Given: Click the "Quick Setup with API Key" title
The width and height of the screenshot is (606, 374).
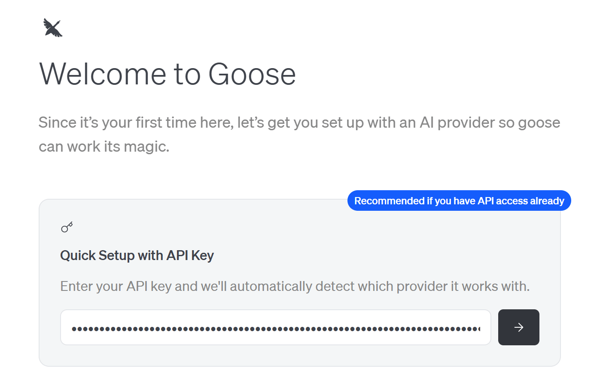Looking at the screenshot, I should [x=137, y=255].
